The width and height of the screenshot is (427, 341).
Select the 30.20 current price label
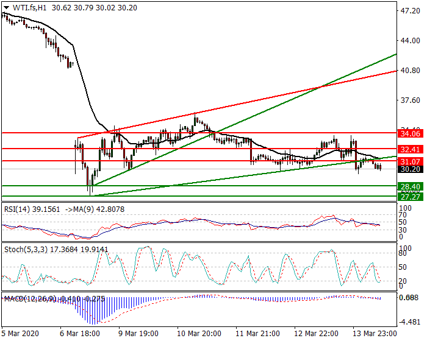coord(411,169)
